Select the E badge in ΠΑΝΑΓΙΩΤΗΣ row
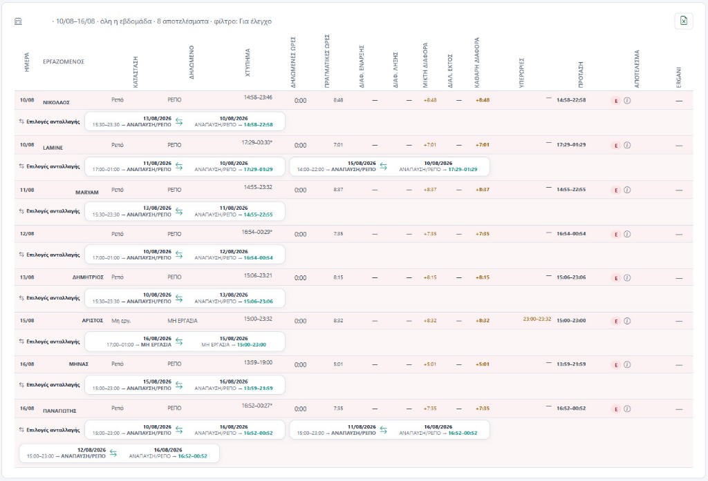Viewport: 708px width, 481px height. pyautogui.click(x=616, y=409)
